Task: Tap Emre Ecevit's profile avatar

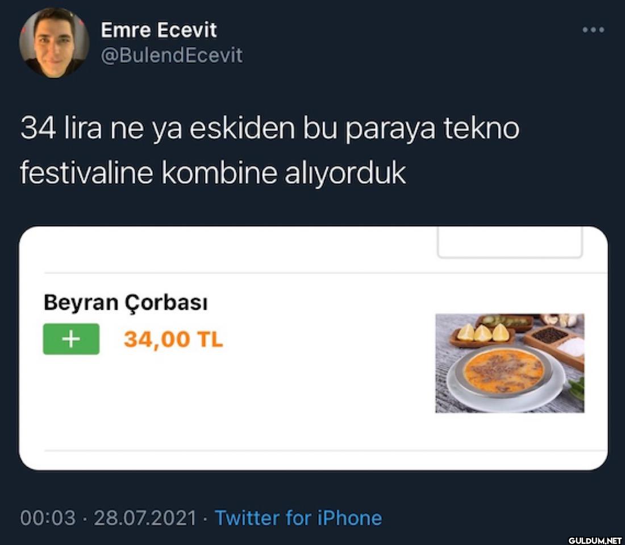Action: click(x=54, y=43)
